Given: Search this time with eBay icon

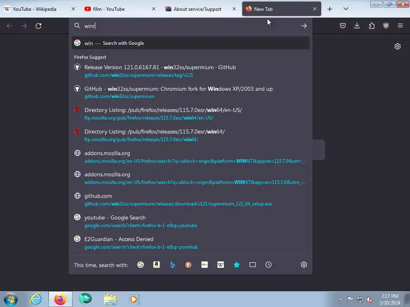Looking at the screenshot, I should pyautogui.click(x=205, y=265).
